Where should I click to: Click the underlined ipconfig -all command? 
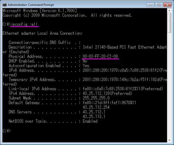point(24,24)
